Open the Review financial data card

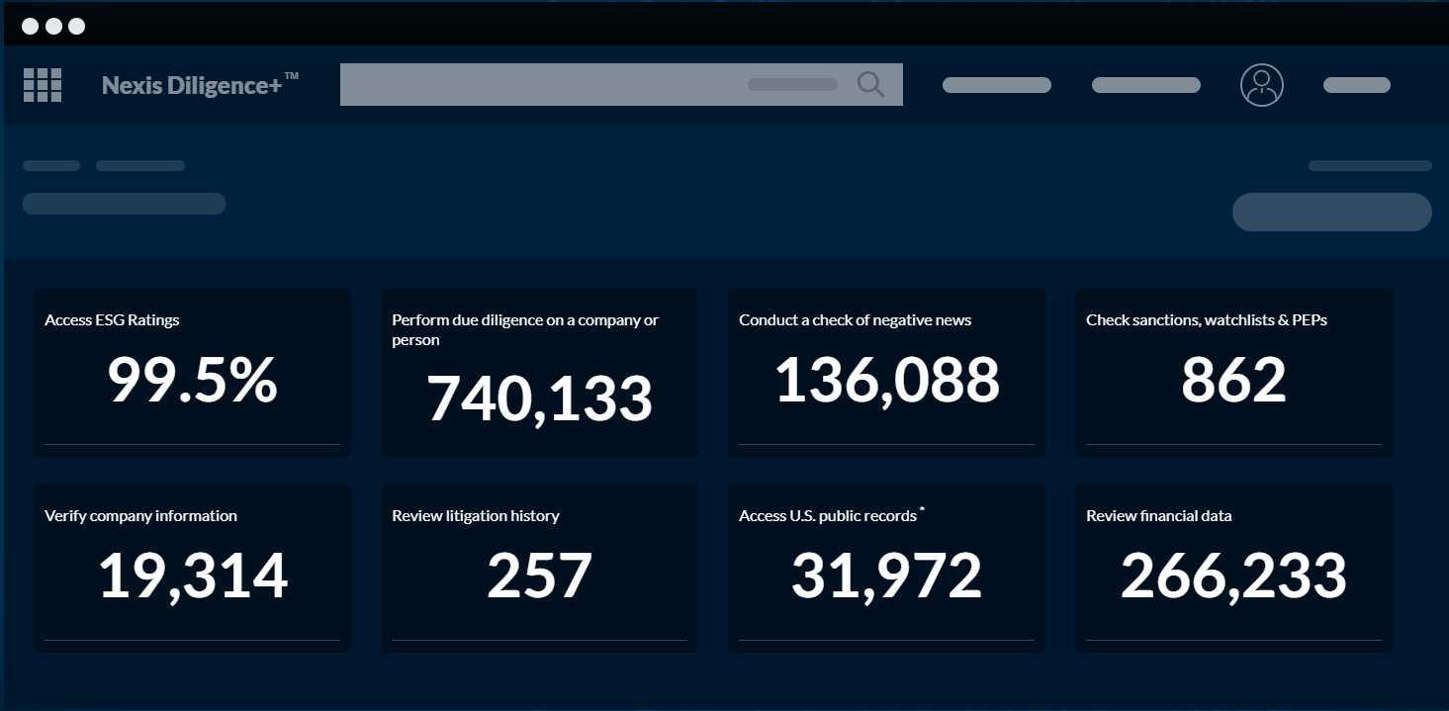(x=1233, y=569)
